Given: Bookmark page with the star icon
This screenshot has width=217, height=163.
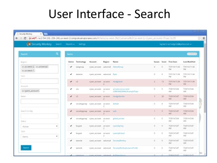Looking at the screenshot, I should coord(199,38).
